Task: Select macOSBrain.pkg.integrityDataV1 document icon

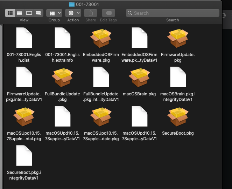Action: point(178,77)
